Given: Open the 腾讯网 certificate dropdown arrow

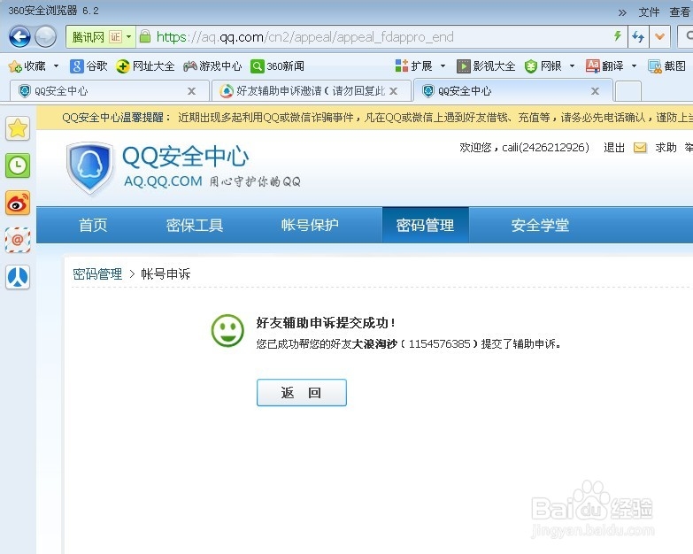Looking at the screenshot, I should tap(128, 36).
